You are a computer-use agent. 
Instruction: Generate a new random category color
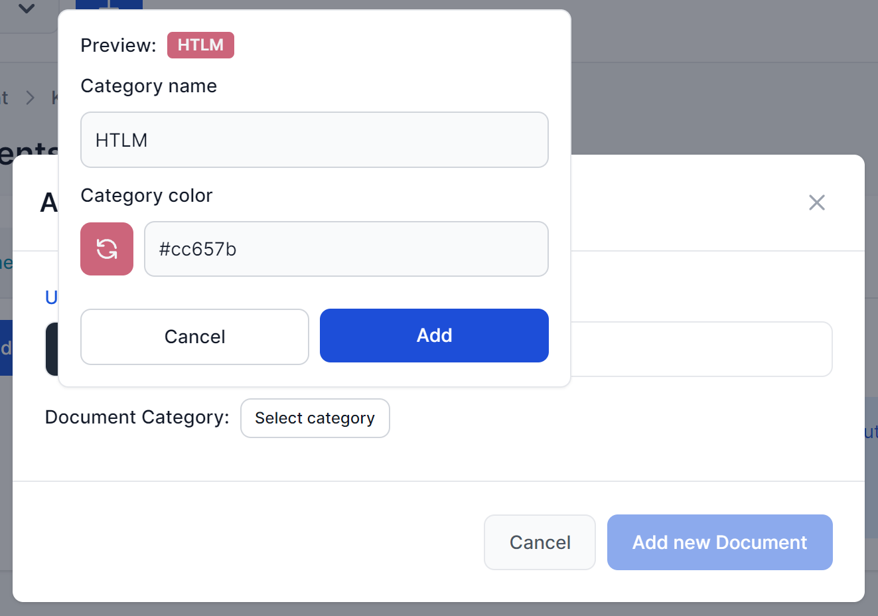coord(106,249)
